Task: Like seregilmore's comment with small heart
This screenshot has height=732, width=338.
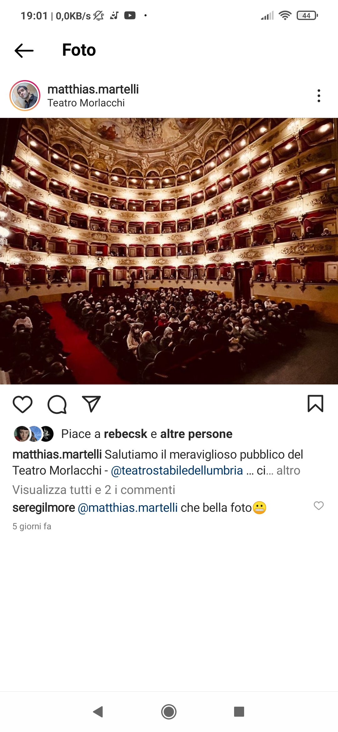Action: (x=319, y=506)
